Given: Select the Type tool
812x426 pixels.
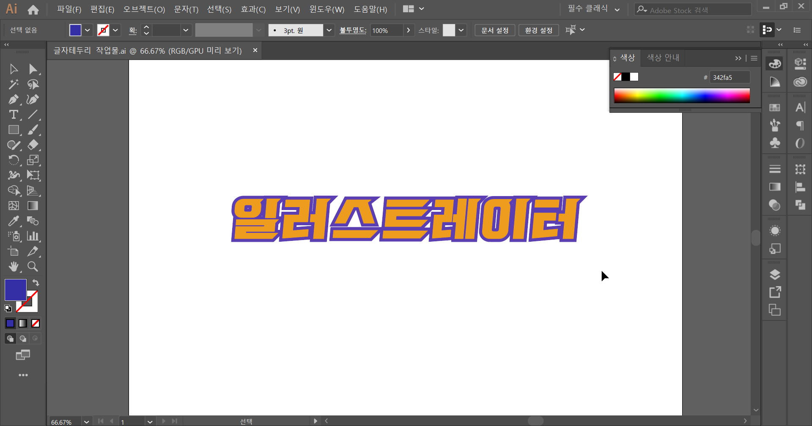Looking at the screenshot, I should tap(14, 115).
